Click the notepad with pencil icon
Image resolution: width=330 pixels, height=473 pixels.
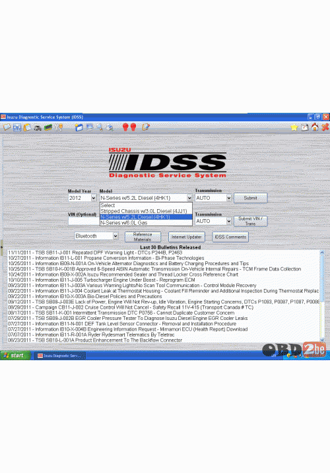(x=146, y=127)
